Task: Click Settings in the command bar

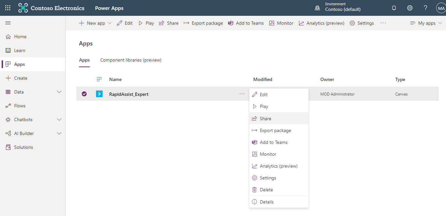Action: 362,23
